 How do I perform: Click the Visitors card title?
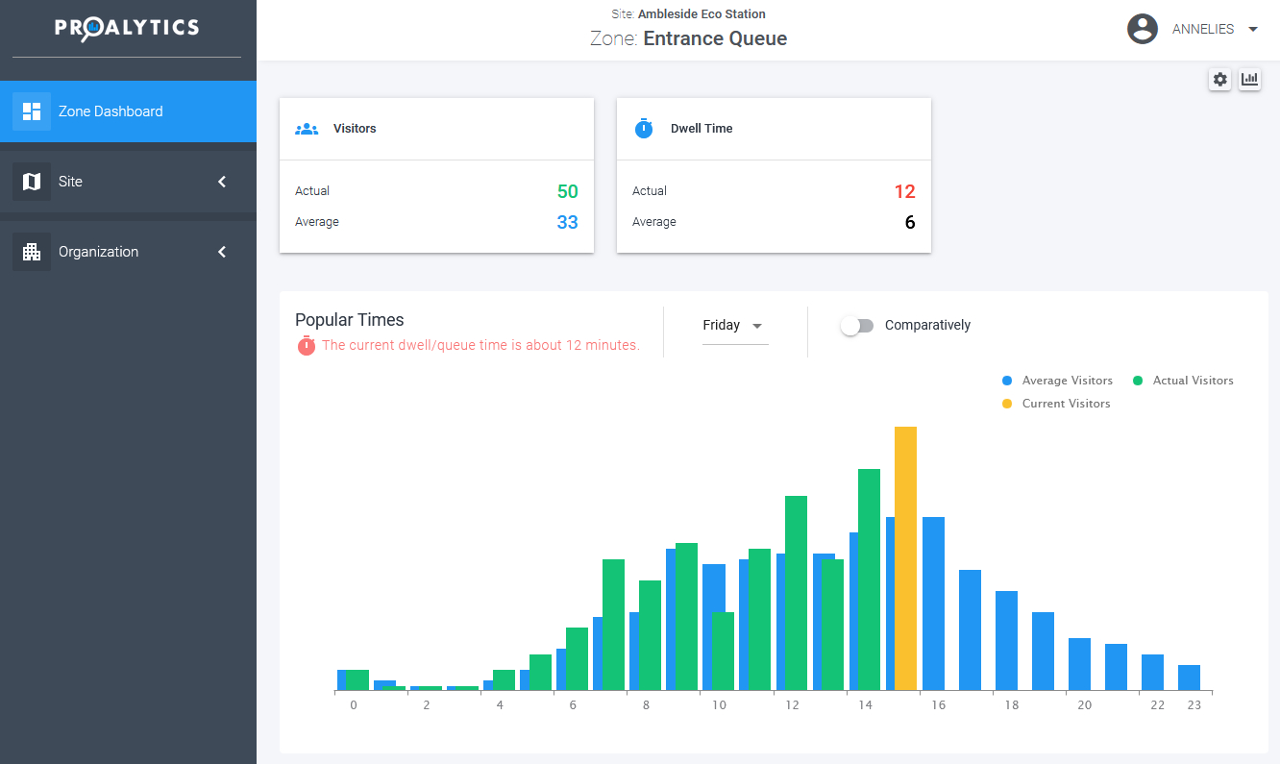[x=355, y=129]
